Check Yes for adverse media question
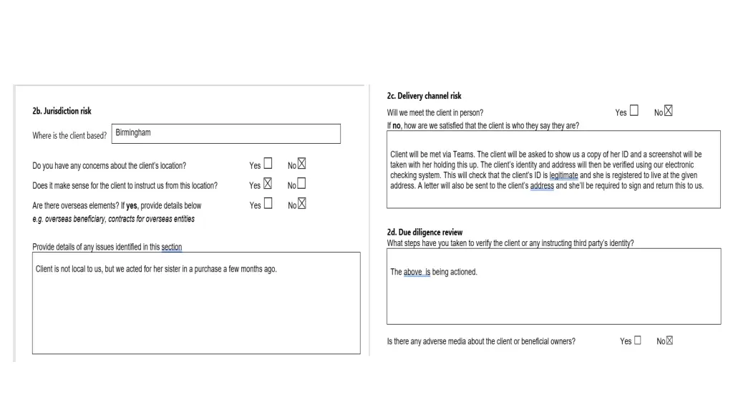The width and height of the screenshot is (733, 412). 637,340
